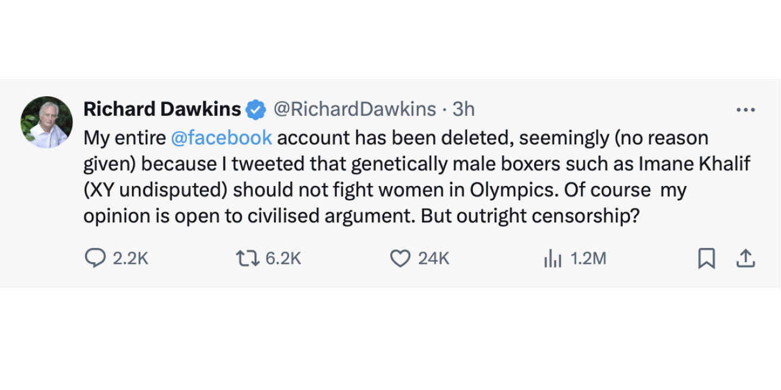This screenshot has height=390, width=781.
Task: Share the tweet using the upload arrow icon
Action: click(x=745, y=258)
